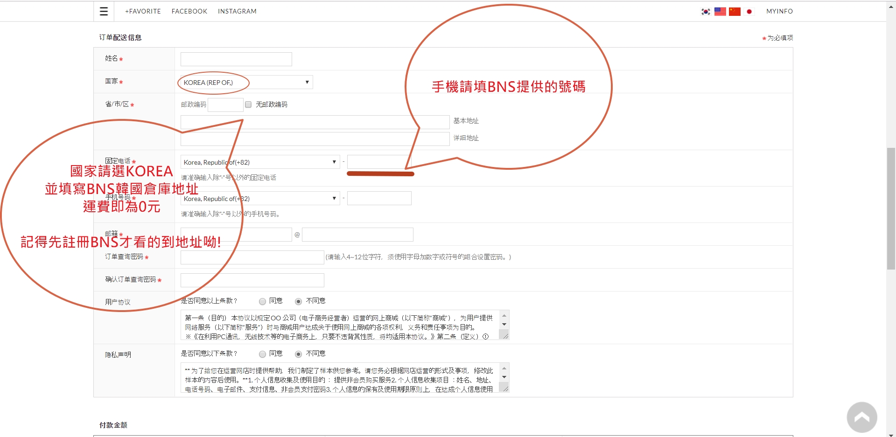Select agree radio for user agreement
This screenshot has width=896, height=437.
tap(262, 301)
